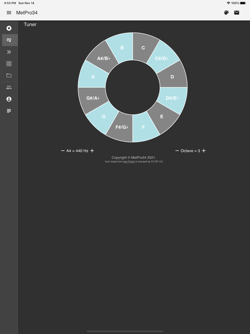Lower the octave with minus button
250x334 pixels.
177,150
